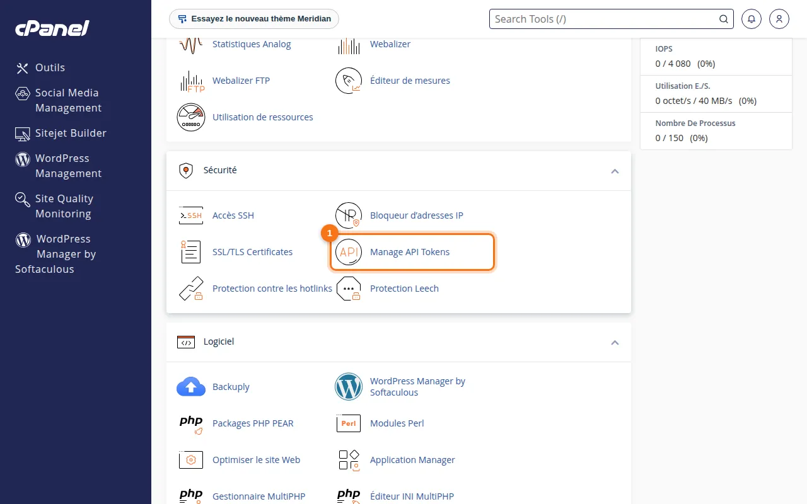
Task: Click the Bloqueur d'adresses IP icon
Action: coord(349,215)
